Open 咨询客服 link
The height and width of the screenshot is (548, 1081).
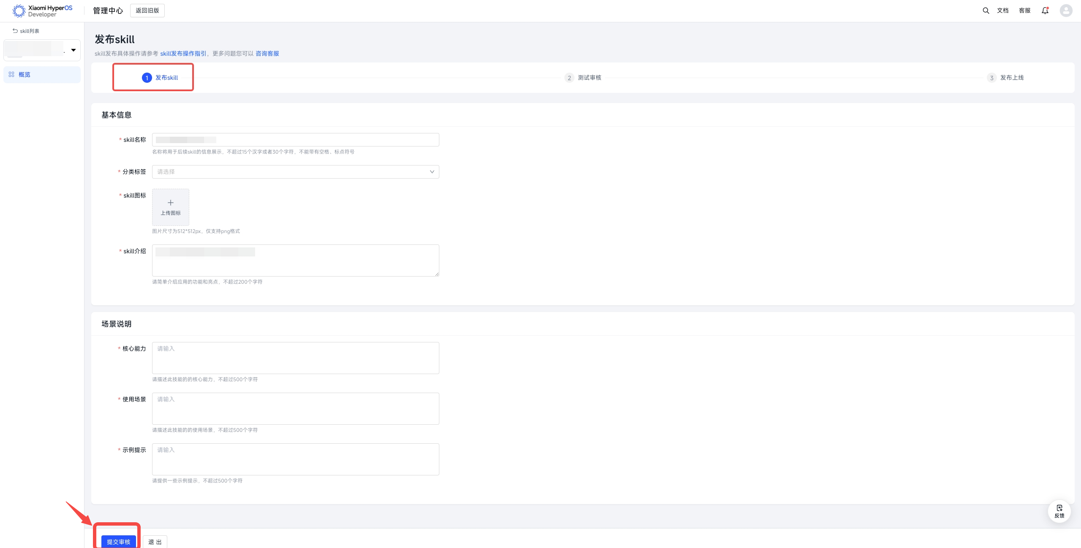[x=267, y=54]
